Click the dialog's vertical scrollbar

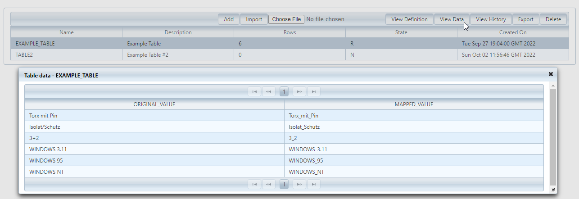[553, 135]
